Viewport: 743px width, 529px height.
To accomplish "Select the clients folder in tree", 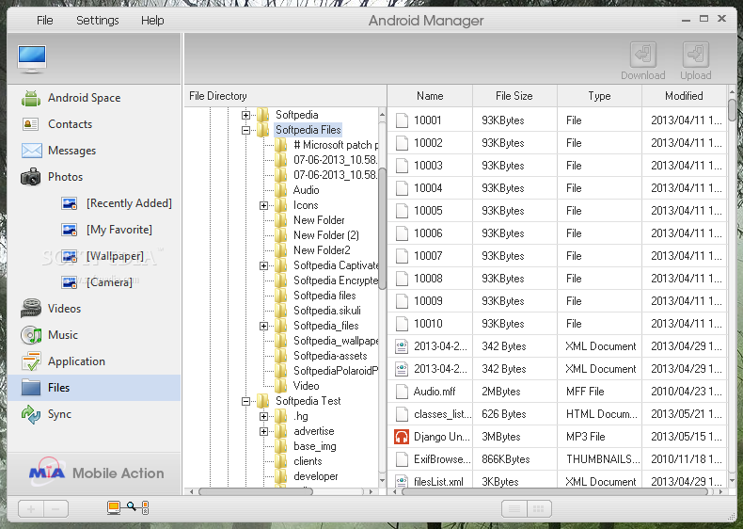I will coord(308,461).
